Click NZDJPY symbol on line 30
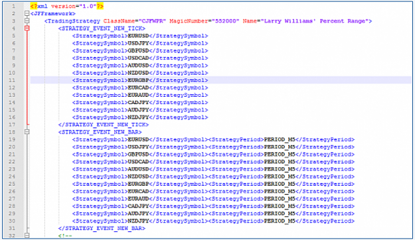Screen dimensions: 415x240 pyautogui.click(x=138, y=221)
